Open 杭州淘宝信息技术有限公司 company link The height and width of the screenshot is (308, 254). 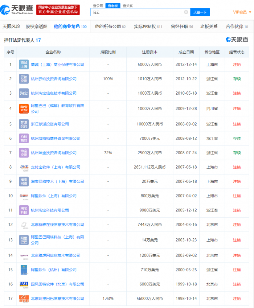click(x=54, y=93)
